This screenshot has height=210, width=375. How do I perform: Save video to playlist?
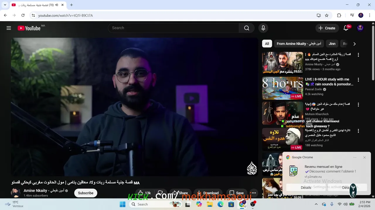click(236, 193)
